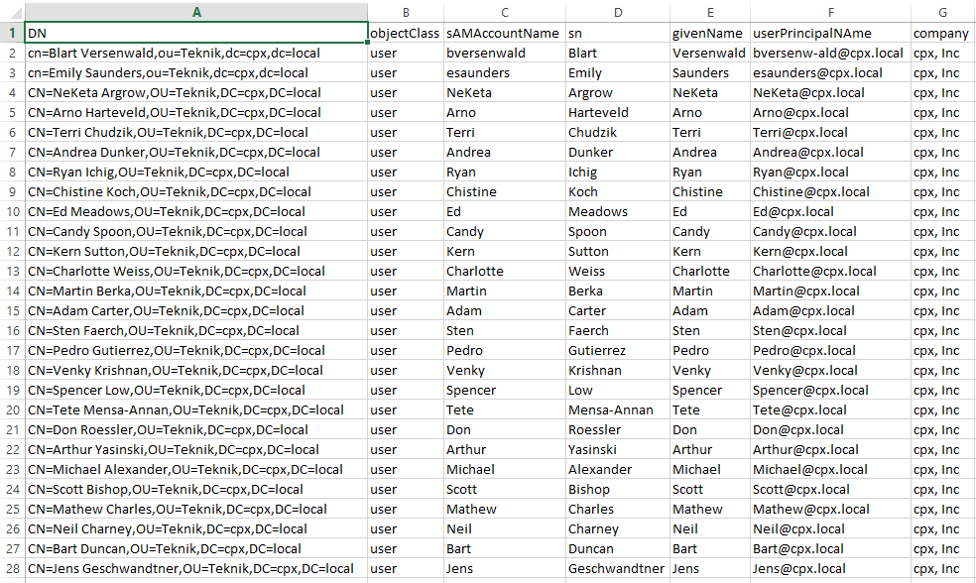Click the Pedro@cpx.local cell
Viewport: 976px width, 583px height.
point(830,350)
